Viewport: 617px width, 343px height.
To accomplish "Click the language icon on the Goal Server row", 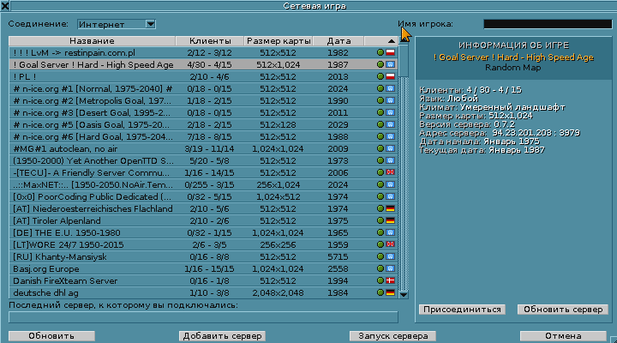I will coord(390,64).
